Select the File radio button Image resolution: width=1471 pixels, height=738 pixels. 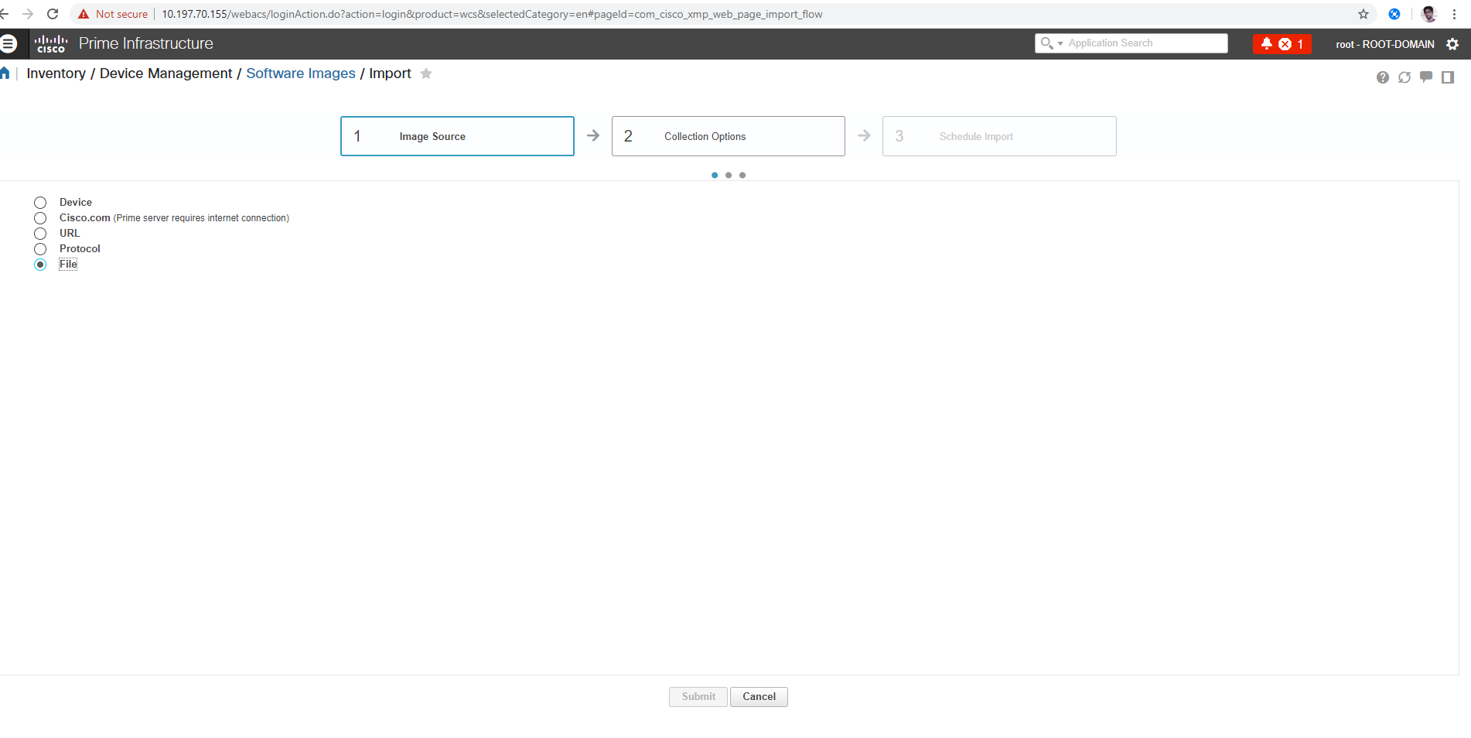(x=40, y=265)
